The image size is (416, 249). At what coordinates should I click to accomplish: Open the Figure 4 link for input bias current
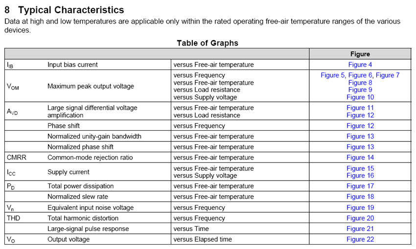[x=360, y=65]
